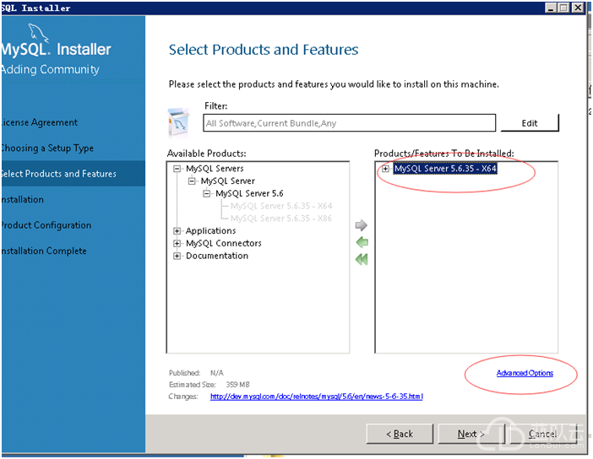
Task: Select the MySQL Connectors label
Action: (224, 243)
